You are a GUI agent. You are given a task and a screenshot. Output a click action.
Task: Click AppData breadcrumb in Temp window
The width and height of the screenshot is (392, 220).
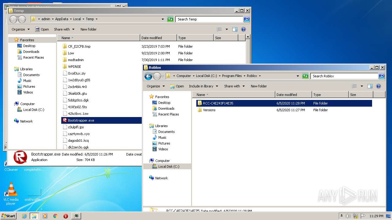click(x=62, y=19)
